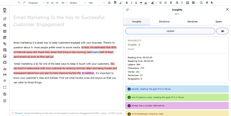
Task: Apply Heading 2 style
Action: (x=52, y=3)
